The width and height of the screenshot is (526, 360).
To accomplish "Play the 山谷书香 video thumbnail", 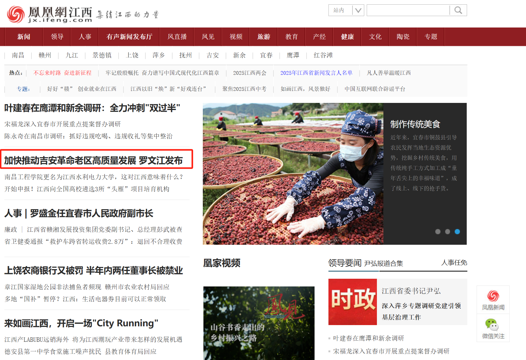I will click(259, 323).
